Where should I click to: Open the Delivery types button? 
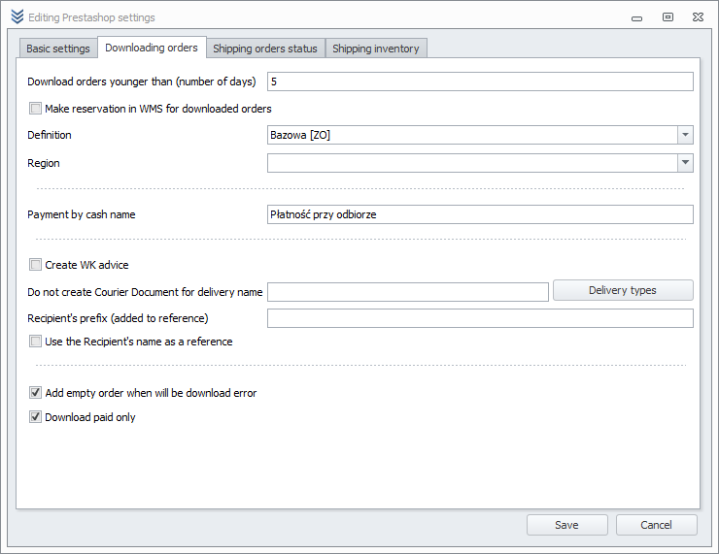(x=623, y=290)
